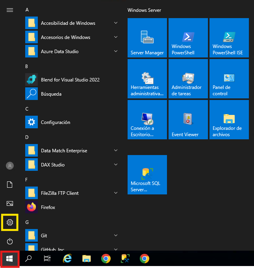Screen dimensions: 254x268
Task: Open the Pictures shortcut in Start sidebar
Action: [10, 203]
